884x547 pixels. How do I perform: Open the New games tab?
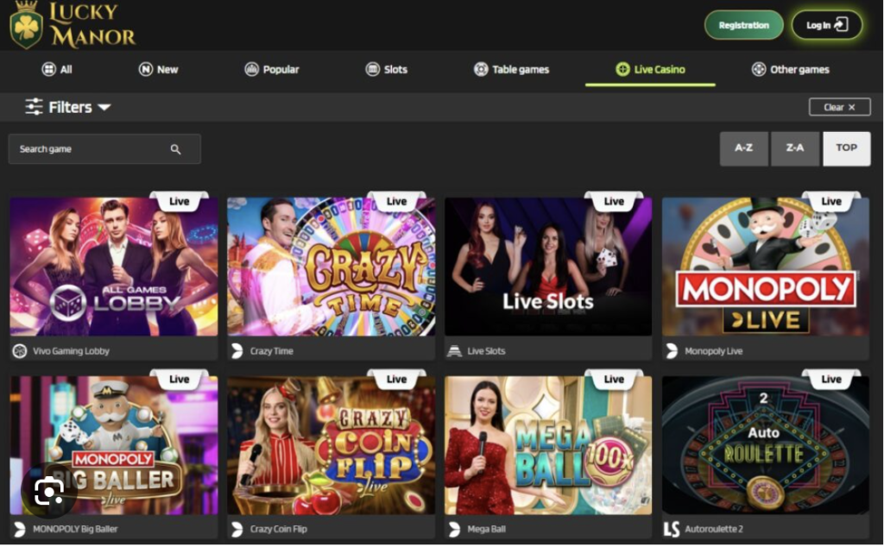coord(159,69)
